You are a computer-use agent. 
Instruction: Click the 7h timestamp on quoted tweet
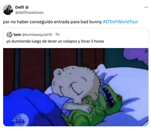coord(57,35)
